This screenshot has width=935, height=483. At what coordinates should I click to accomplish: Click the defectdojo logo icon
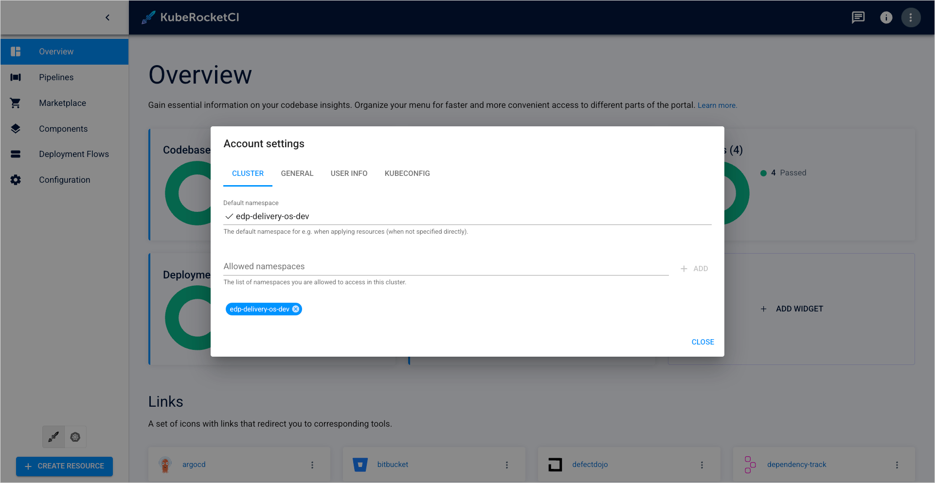click(555, 465)
